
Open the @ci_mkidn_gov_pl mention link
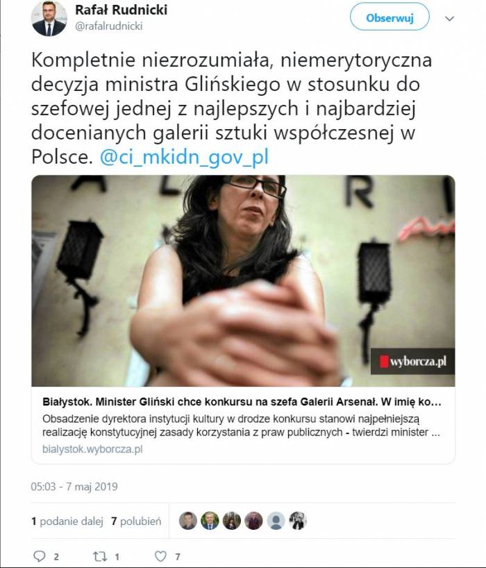pyautogui.click(x=184, y=157)
